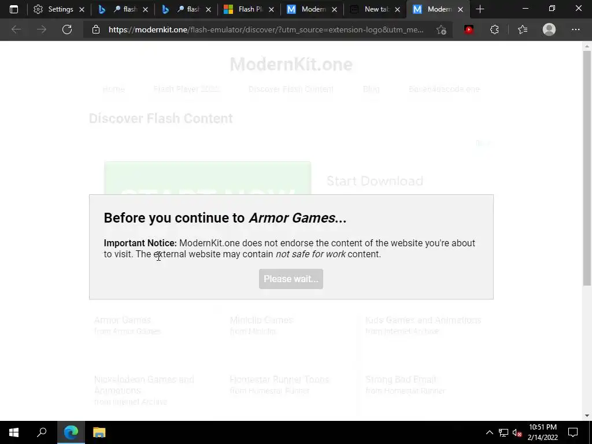This screenshot has height=444, width=592.
Task: Switch to the Settings tab
Action: pos(54,9)
